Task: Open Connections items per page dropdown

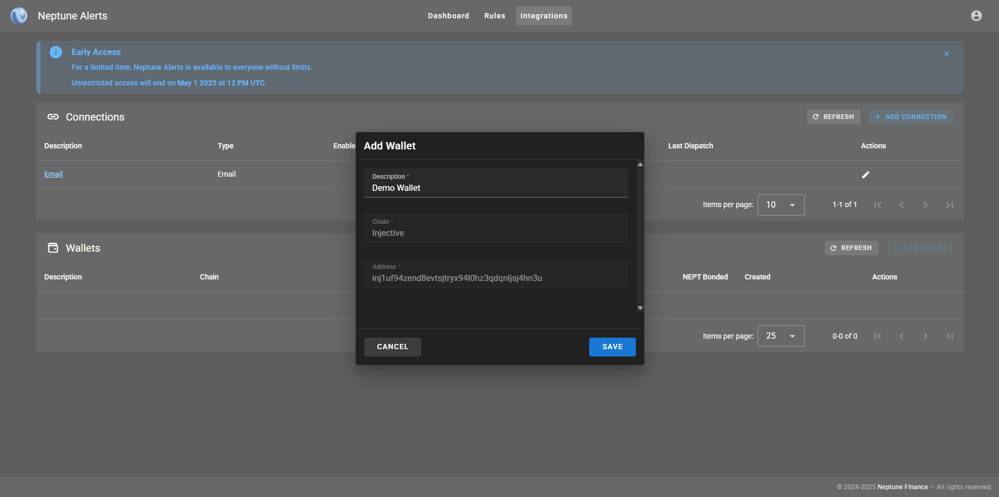Action: pyautogui.click(x=781, y=205)
